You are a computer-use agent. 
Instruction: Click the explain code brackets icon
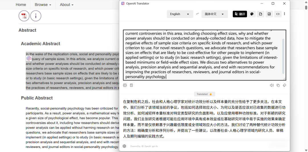(277, 14)
